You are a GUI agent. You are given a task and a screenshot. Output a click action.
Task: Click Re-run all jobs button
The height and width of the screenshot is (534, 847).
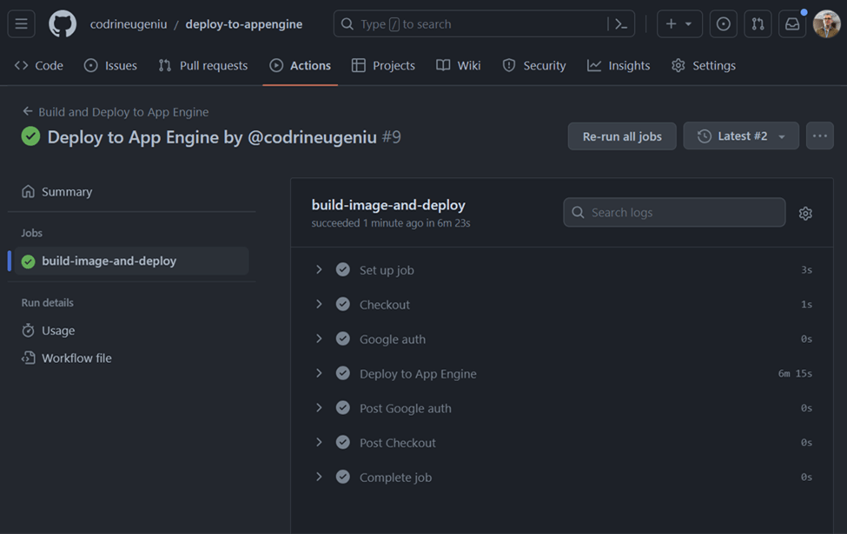pyautogui.click(x=622, y=136)
